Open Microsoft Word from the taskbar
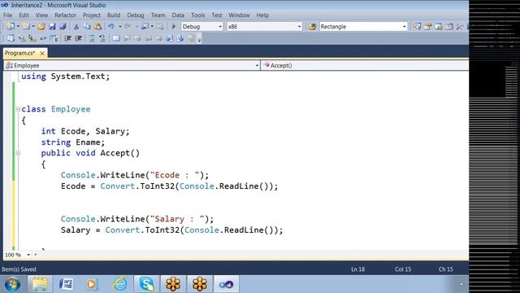This screenshot has width=520, height=293. (67, 284)
